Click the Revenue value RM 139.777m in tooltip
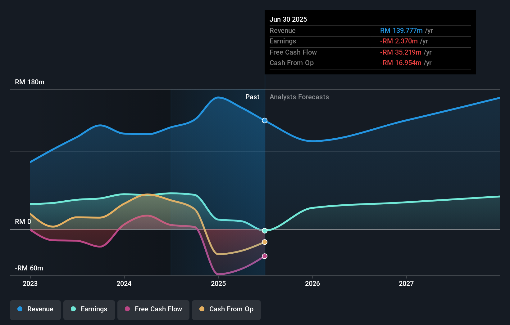Screen dimensions: 510x325 [401, 30]
